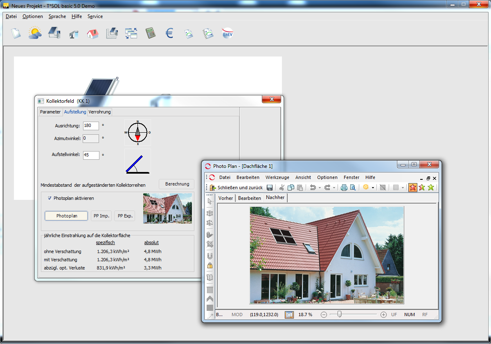Click the zoom-in plus button in Photo Plan

click(x=383, y=315)
